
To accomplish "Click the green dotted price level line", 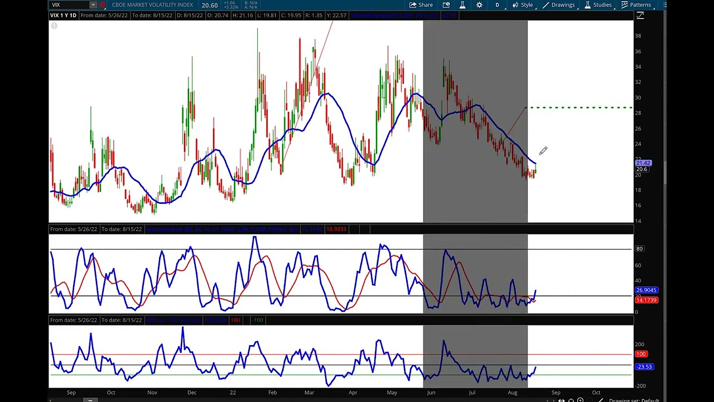I will coord(579,107).
